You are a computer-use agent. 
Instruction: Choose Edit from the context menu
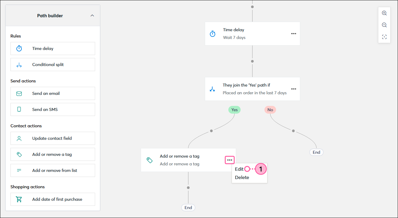[239, 169]
